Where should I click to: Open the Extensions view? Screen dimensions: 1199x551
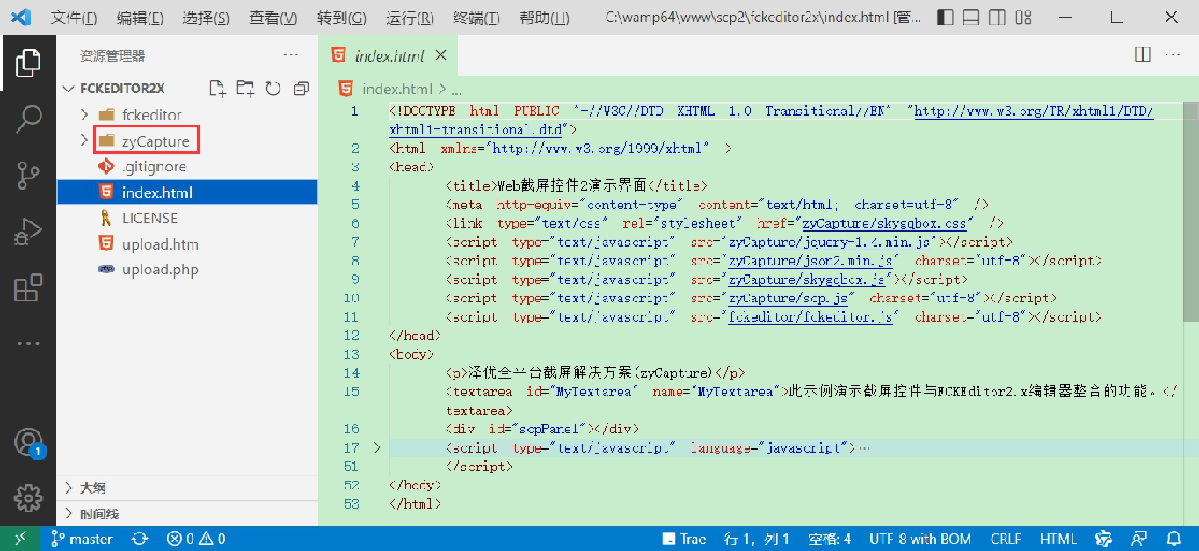point(28,288)
